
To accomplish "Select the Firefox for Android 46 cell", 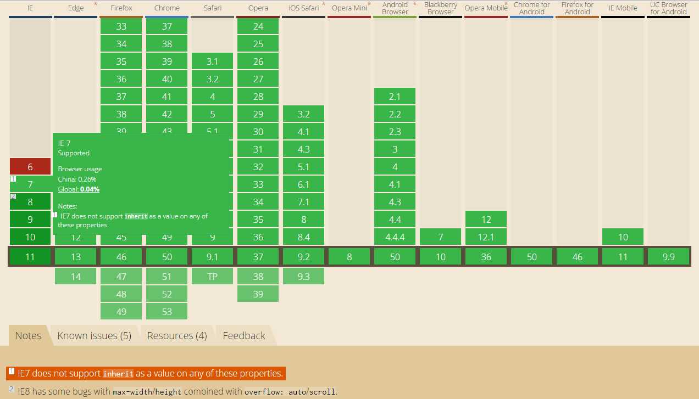I will (x=578, y=257).
